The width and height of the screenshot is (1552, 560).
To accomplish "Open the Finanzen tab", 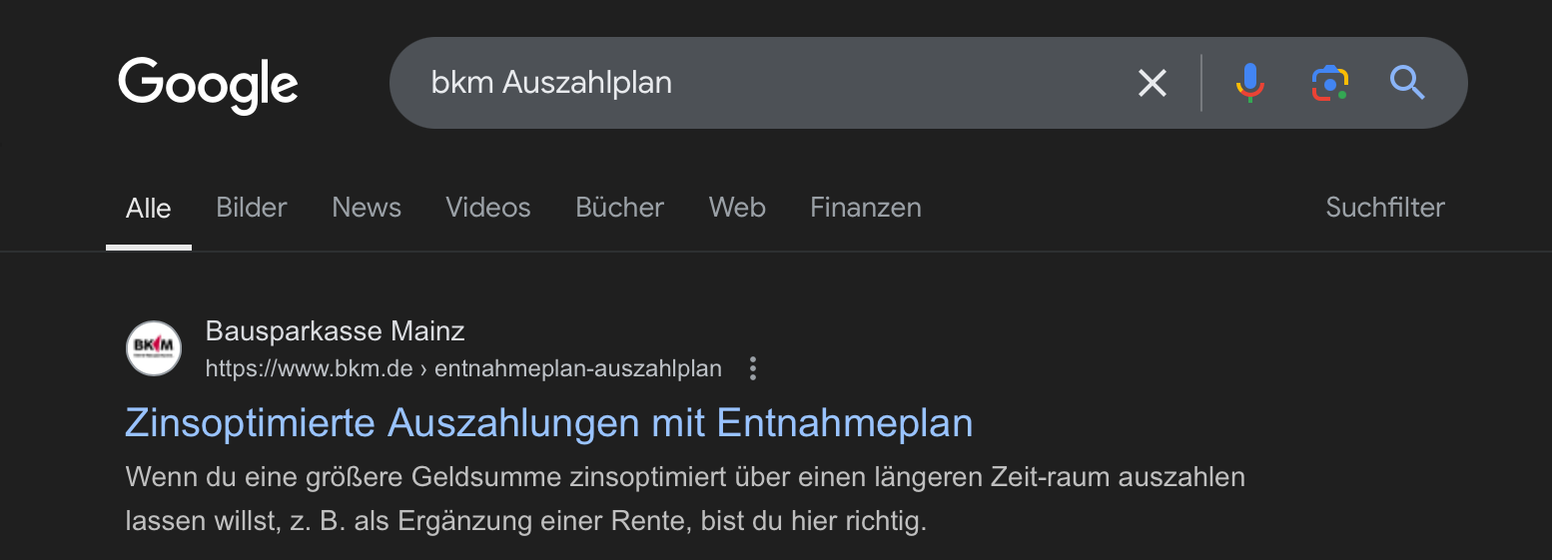I will click(x=866, y=208).
